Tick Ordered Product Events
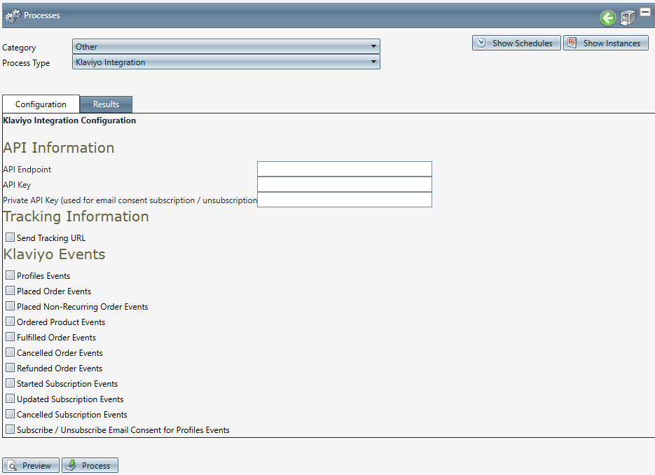 point(10,322)
